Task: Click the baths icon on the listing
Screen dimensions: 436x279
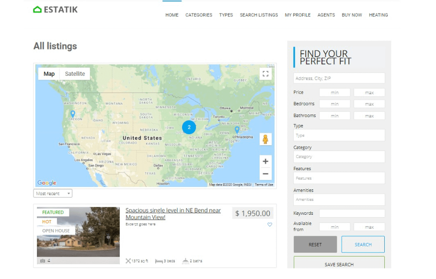Action: coord(185,261)
